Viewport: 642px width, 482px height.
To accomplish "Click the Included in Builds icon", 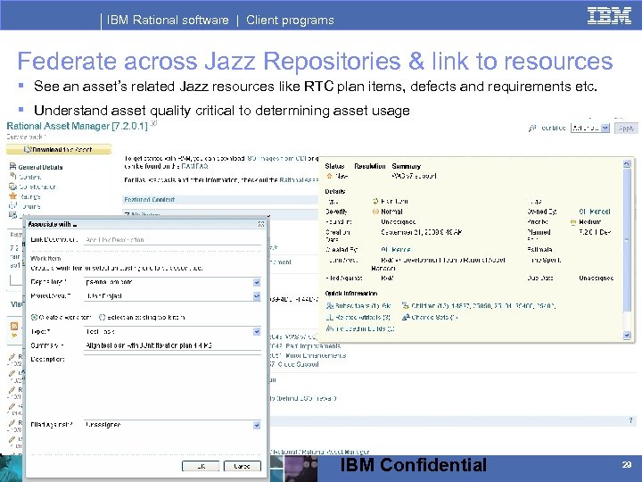I will pyautogui.click(x=330, y=328).
